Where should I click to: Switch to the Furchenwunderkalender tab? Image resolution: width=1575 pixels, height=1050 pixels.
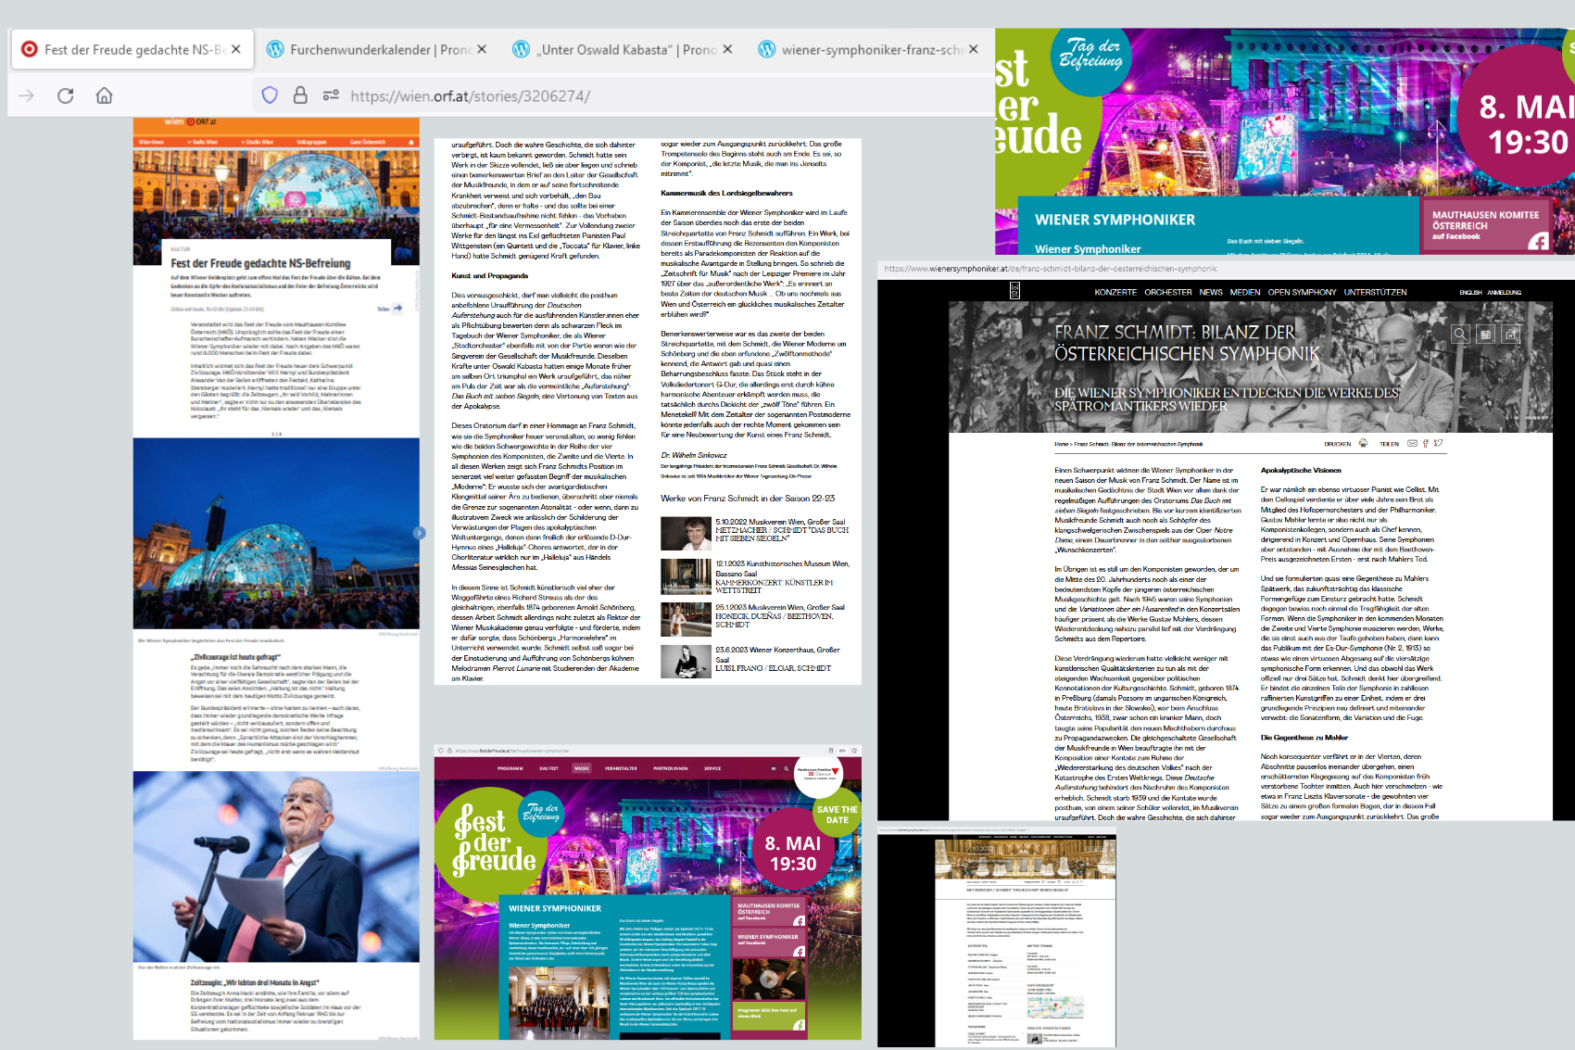point(370,49)
